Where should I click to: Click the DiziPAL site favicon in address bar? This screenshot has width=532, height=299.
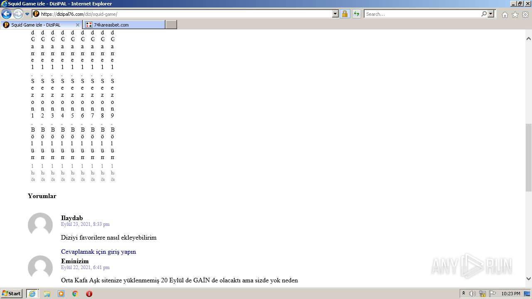click(36, 14)
